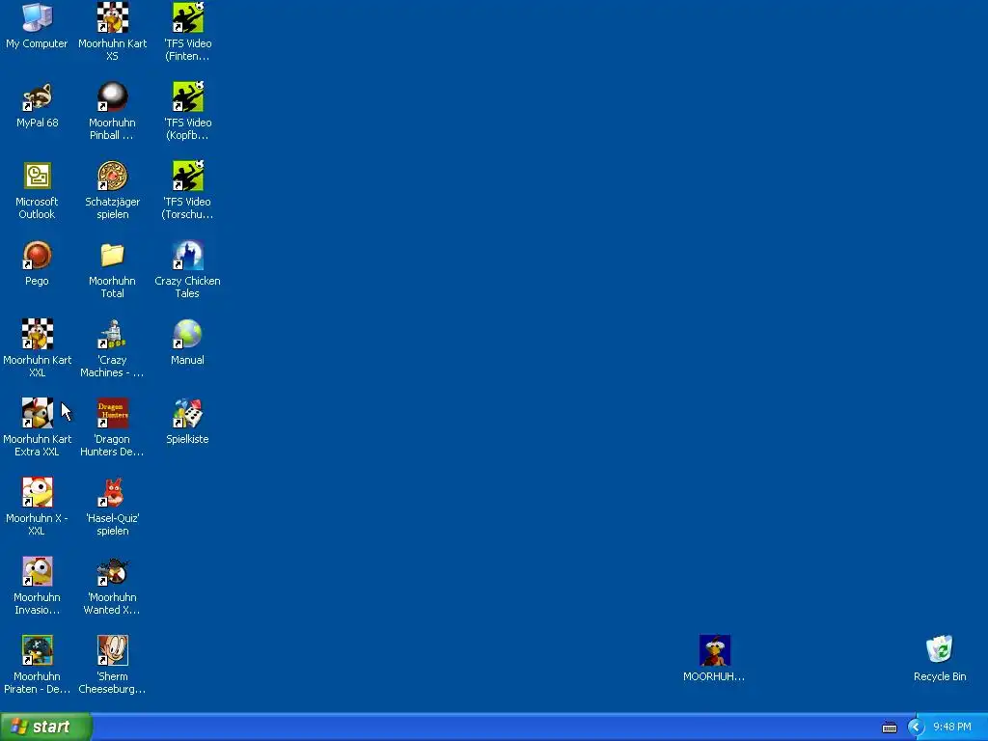
Task: Click the Moorhuhn Wanted shortcut icon
Action: (113, 571)
